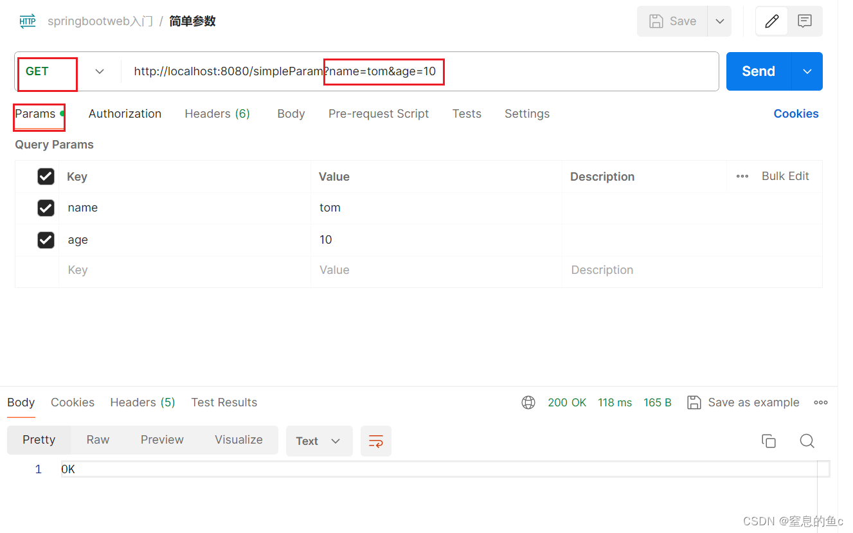Click the pencil edit icon
Image resolution: width=853 pixels, height=533 pixels.
tap(771, 21)
